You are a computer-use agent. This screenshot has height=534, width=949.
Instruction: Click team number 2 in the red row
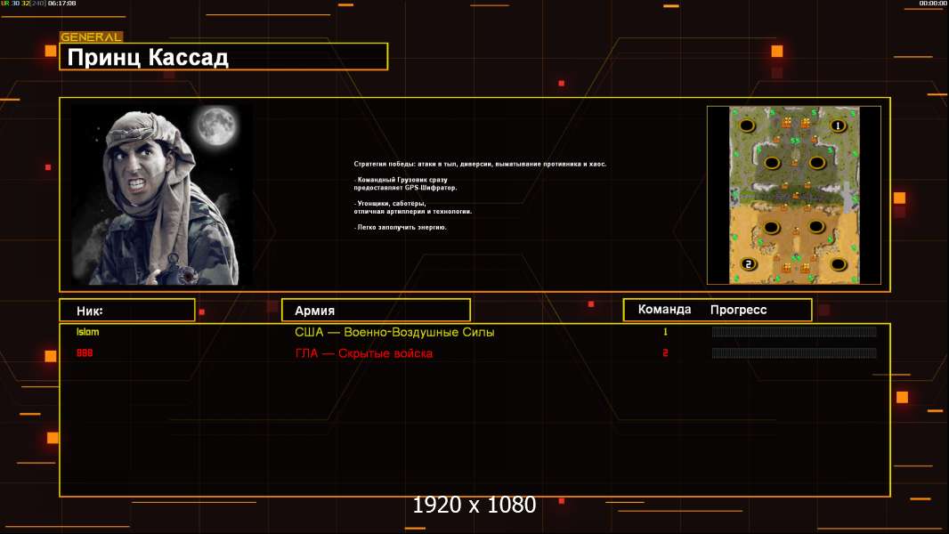[665, 352]
